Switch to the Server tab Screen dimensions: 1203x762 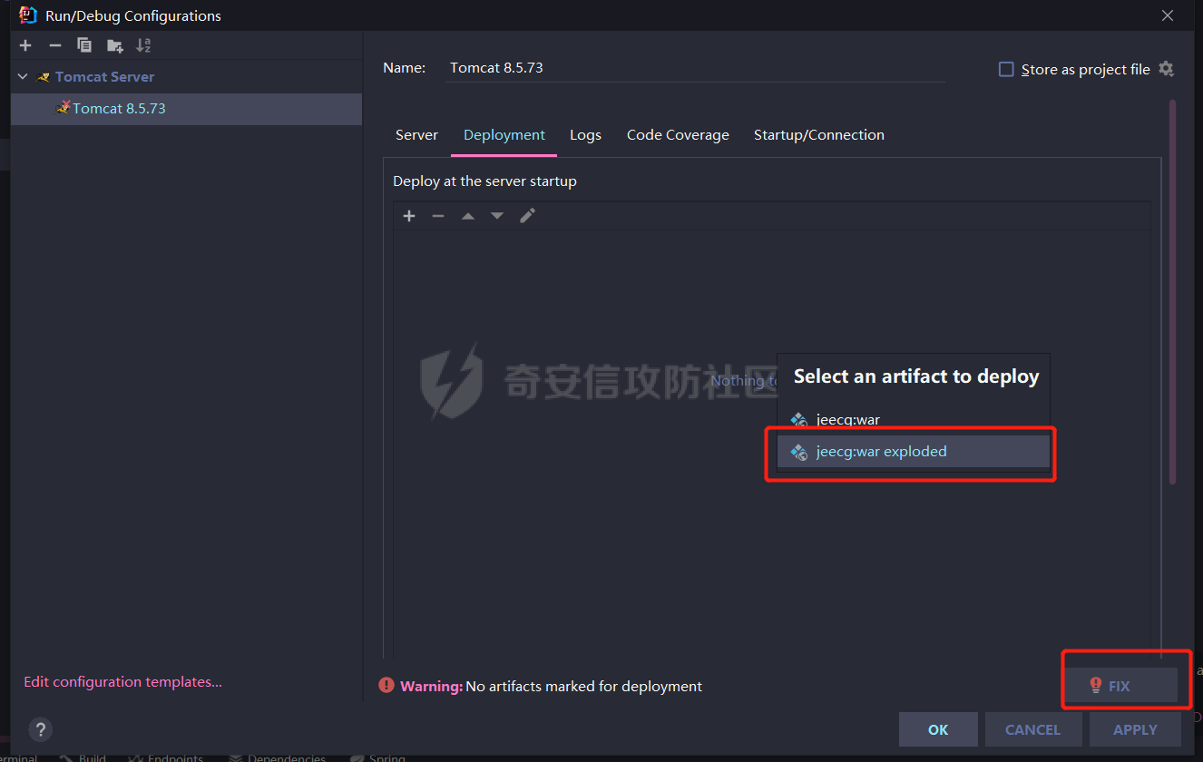(x=416, y=135)
